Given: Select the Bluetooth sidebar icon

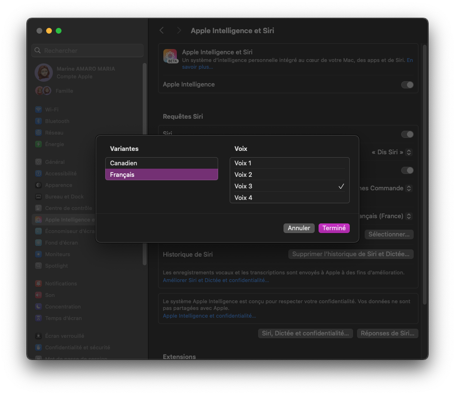Looking at the screenshot, I should (x=38, y=121).
